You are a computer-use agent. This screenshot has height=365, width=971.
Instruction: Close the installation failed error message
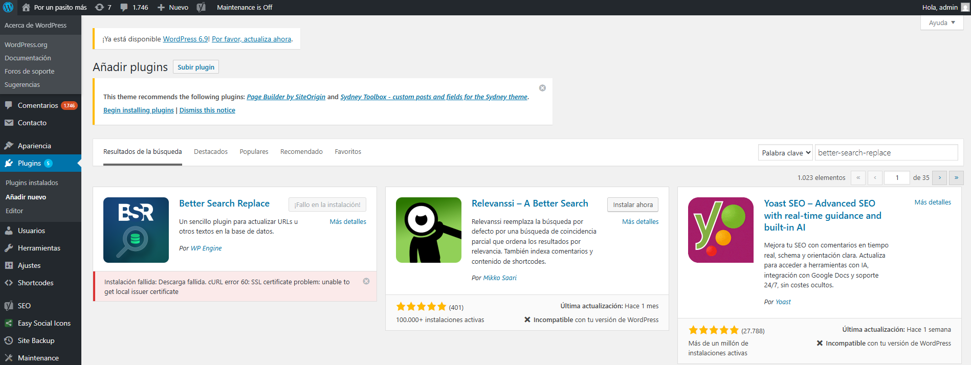coord(366,281)
